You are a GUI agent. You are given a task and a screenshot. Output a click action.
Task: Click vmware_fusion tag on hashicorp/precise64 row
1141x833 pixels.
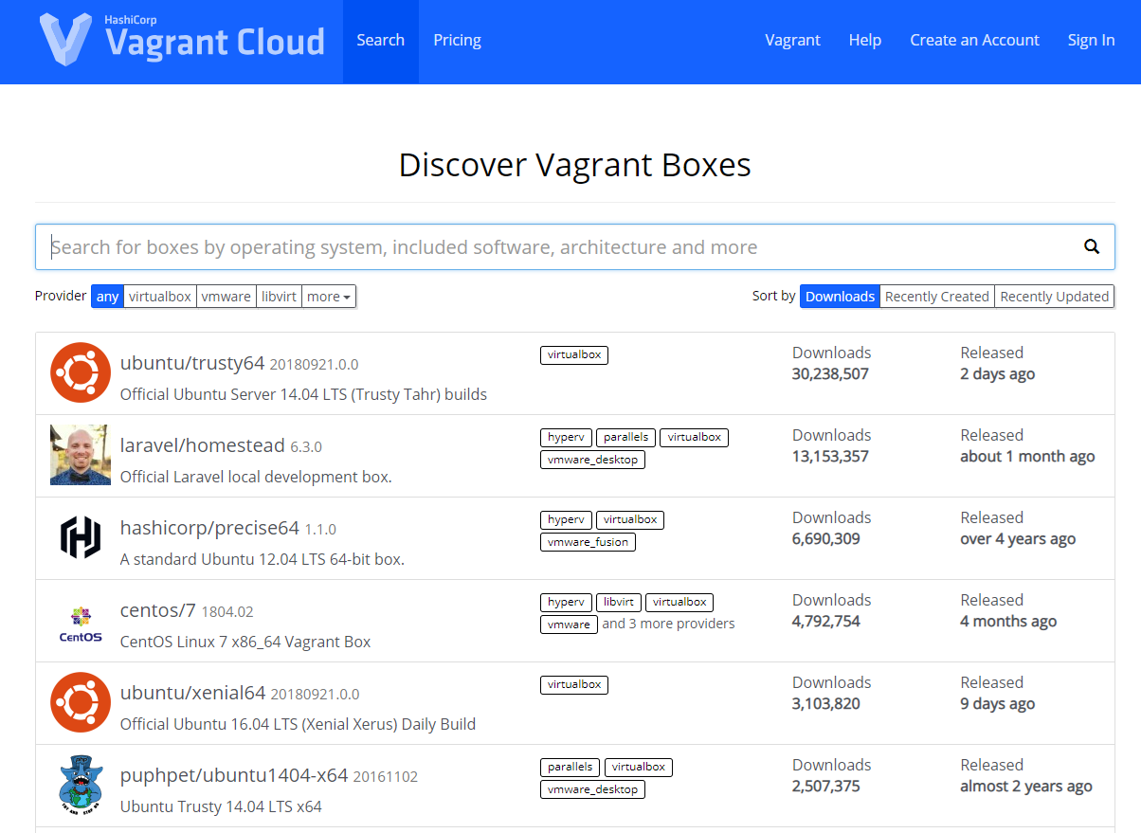point(589,543)
